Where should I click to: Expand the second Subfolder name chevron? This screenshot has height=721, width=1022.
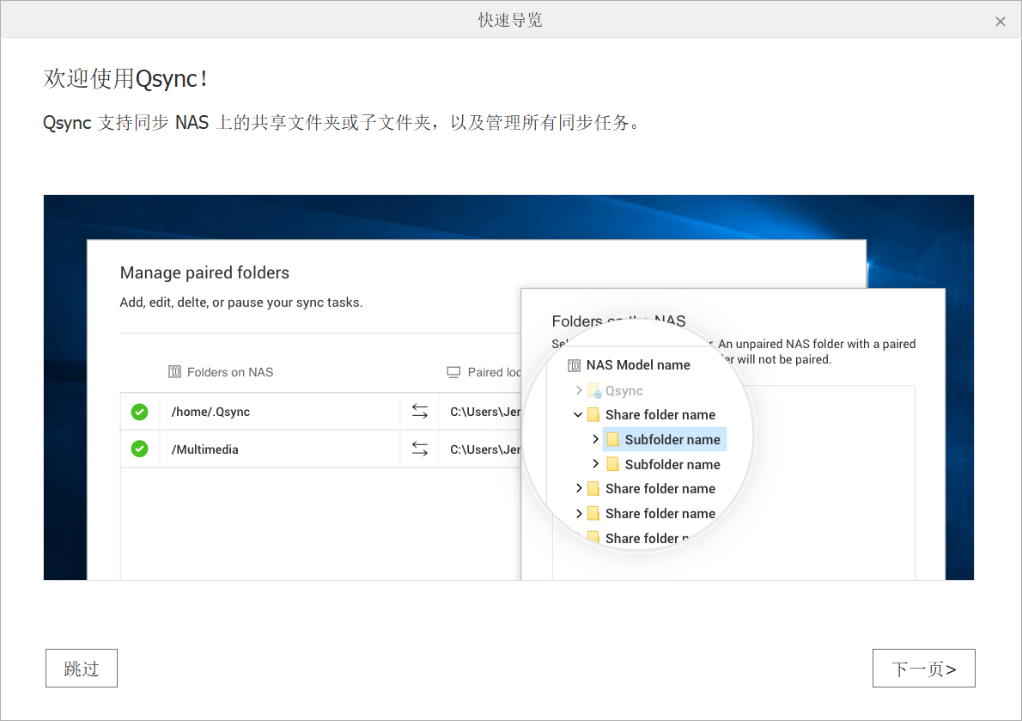[595, 463]
